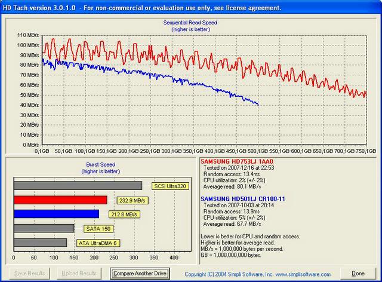Select the red burst speed bar
Screen dimensions: 382x282
pos(61,200)
